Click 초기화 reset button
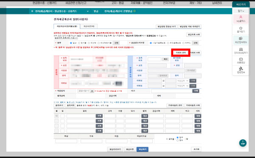 tap(196, 150)
